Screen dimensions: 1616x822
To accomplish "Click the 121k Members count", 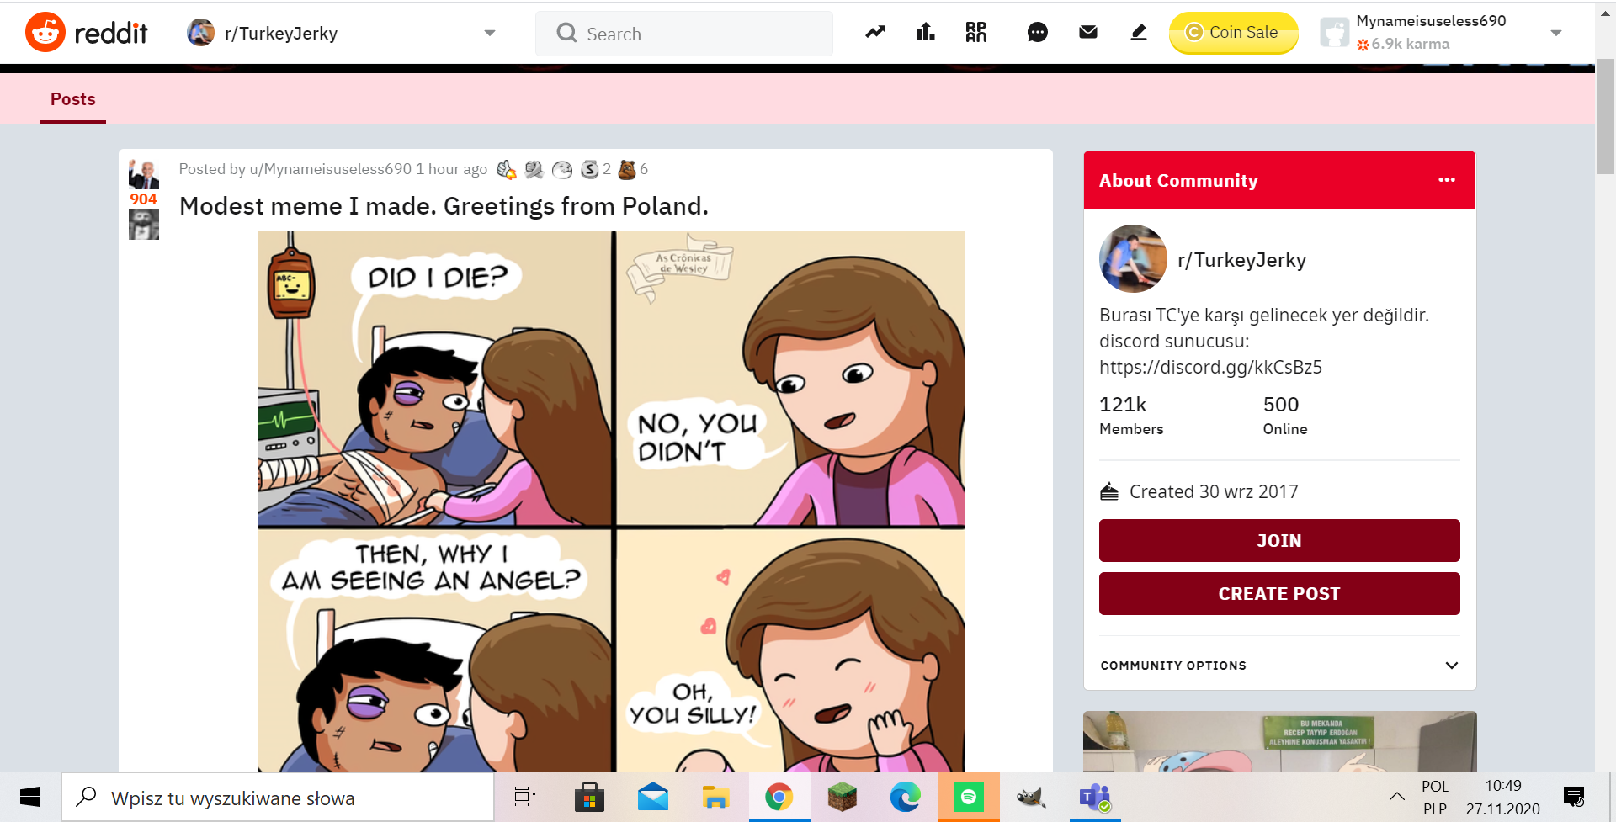I will click(x=1131, y=416).
